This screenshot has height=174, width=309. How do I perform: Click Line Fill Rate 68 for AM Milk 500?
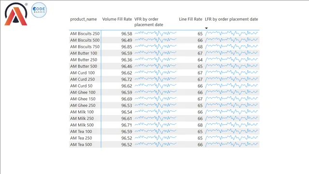[200, 125]
